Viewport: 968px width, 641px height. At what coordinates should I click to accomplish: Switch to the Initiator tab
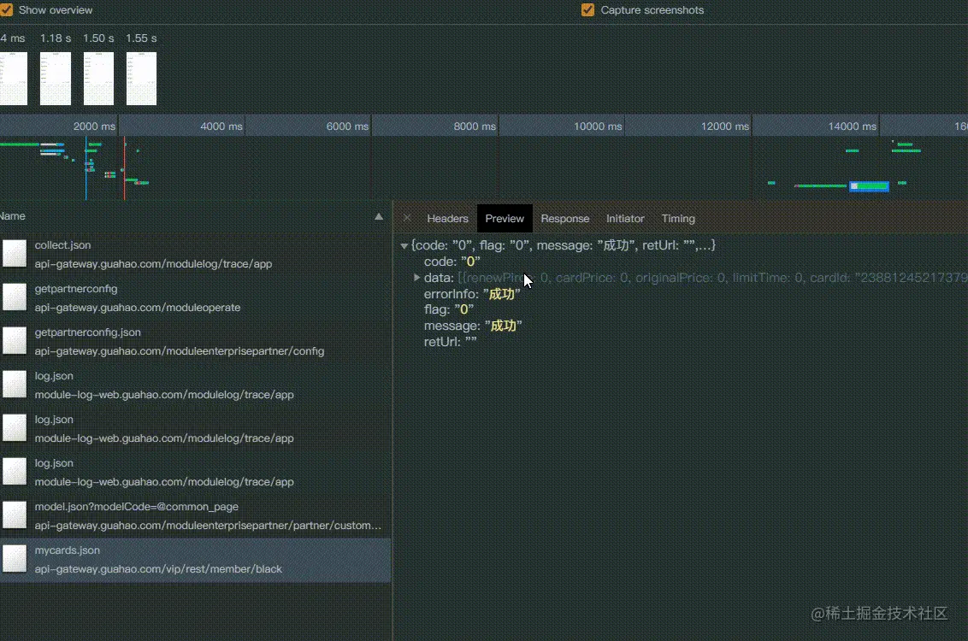(x=625, y=219)
